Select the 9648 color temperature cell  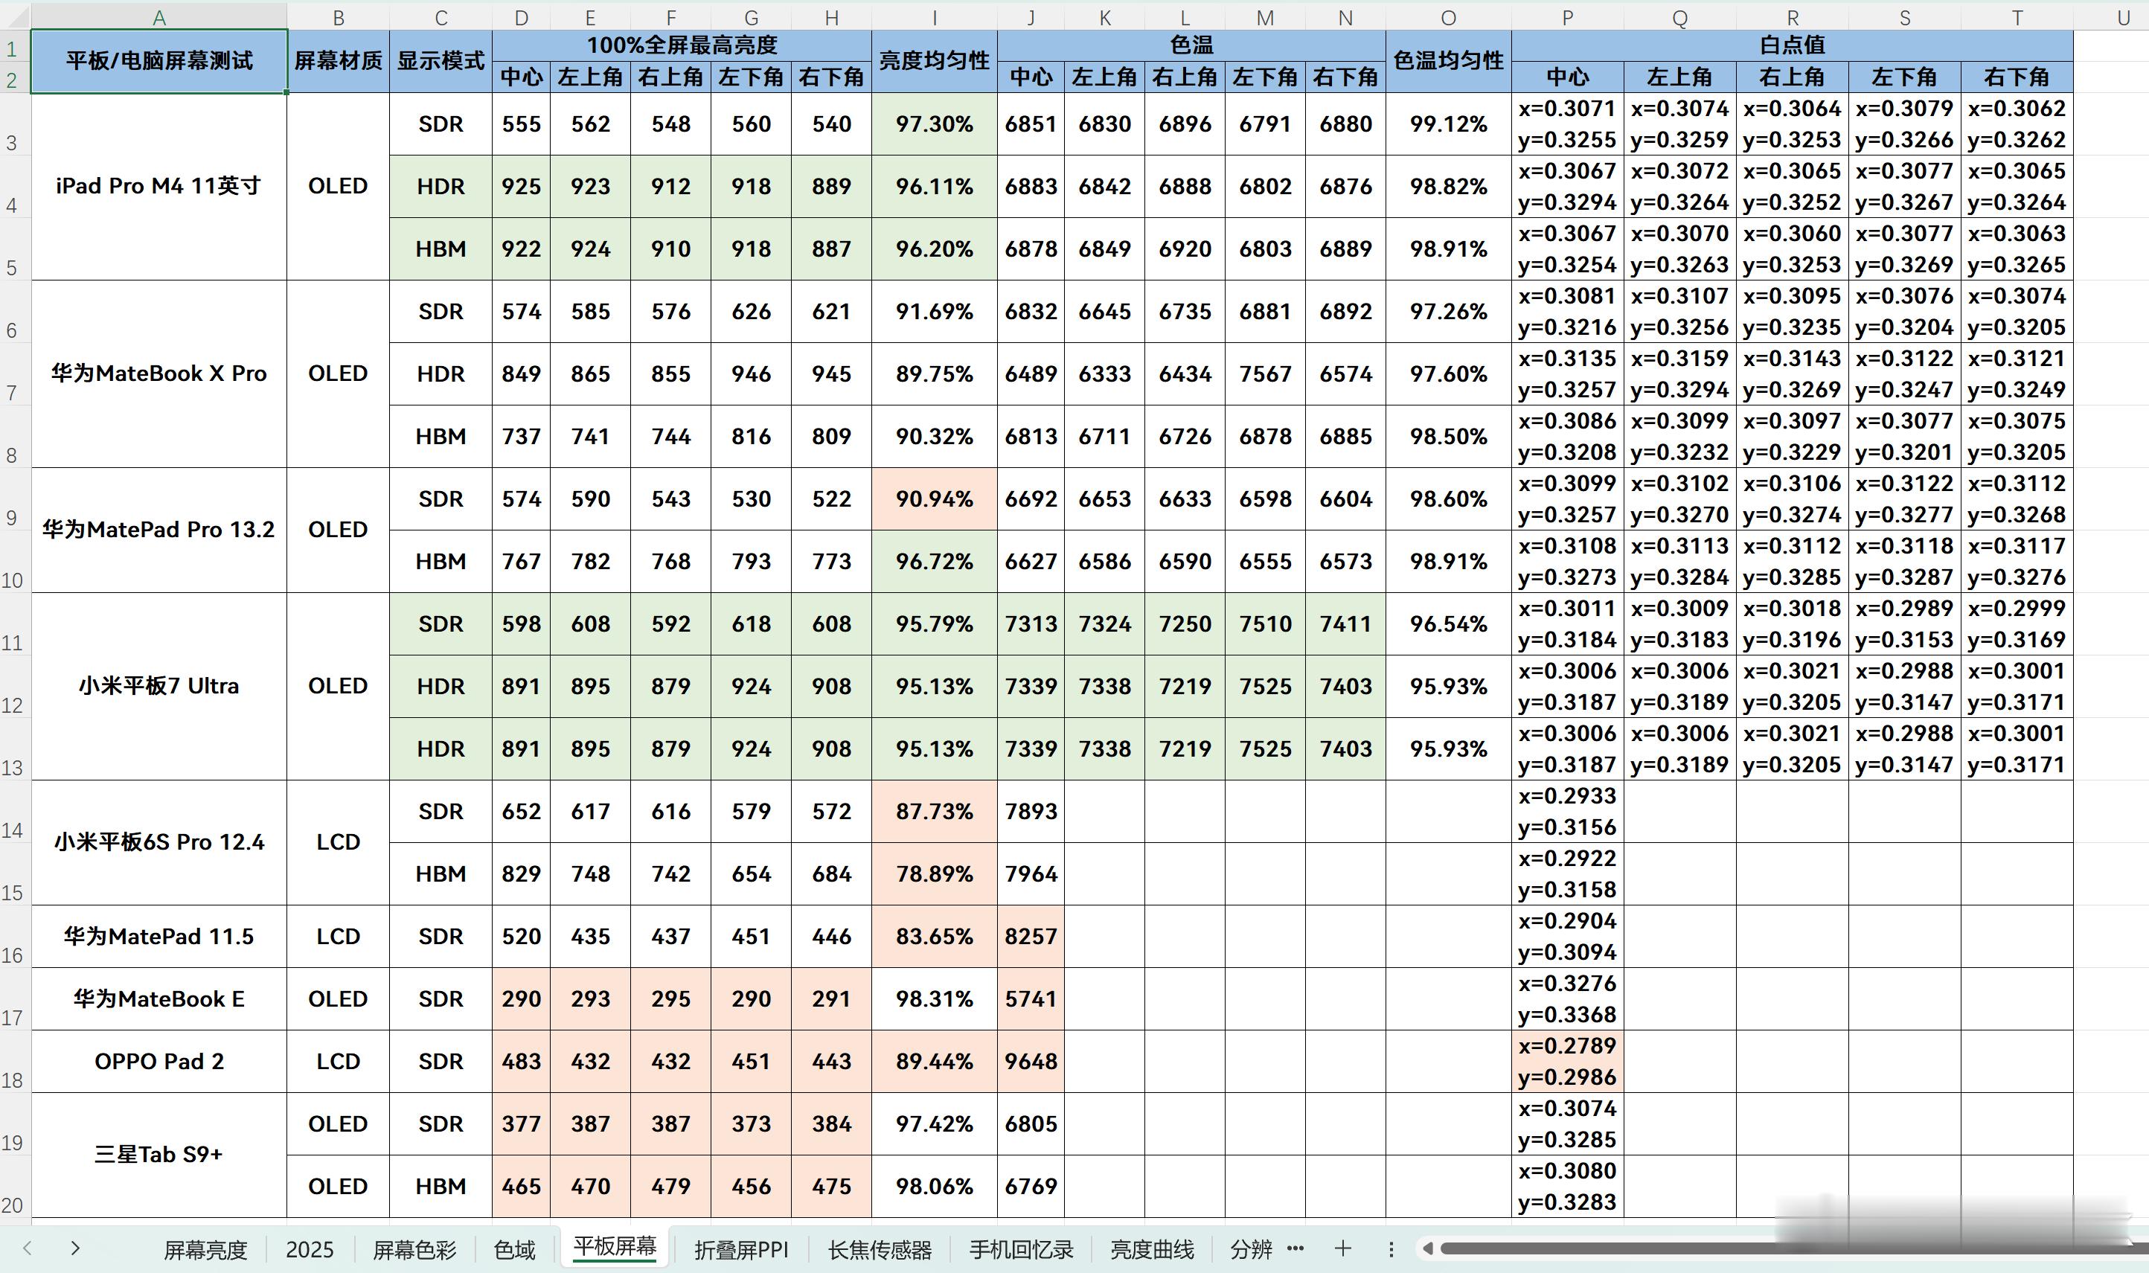tap(1031, 1061)
